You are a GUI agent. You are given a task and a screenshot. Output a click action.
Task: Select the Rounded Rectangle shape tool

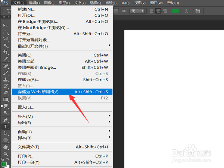(x=6, y=140)
